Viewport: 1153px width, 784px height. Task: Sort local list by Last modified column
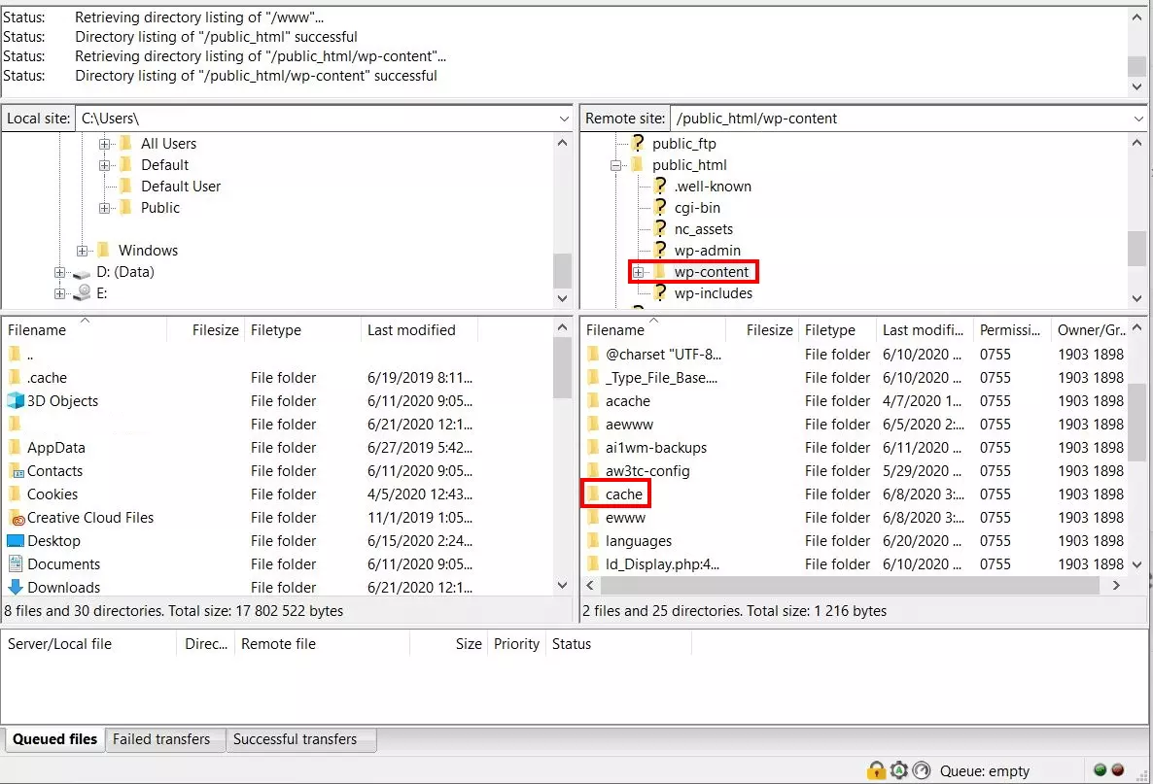tap(419, 330)
